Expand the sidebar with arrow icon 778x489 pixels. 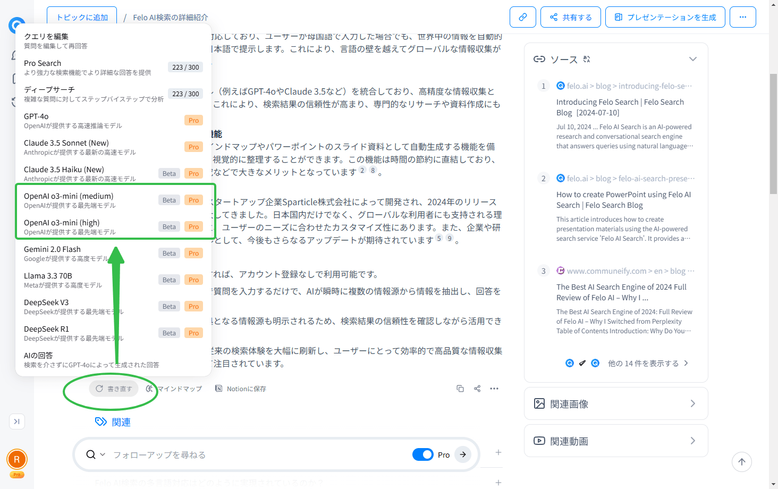(17, 421)
